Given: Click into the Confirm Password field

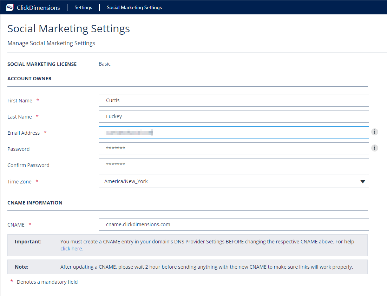Looking at the screenshot, I should click(234, 165).
